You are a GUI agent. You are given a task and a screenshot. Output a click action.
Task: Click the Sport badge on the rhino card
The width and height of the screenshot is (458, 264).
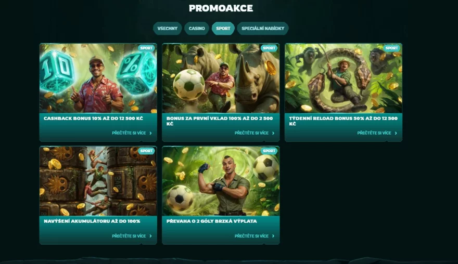tap(269, 48)
